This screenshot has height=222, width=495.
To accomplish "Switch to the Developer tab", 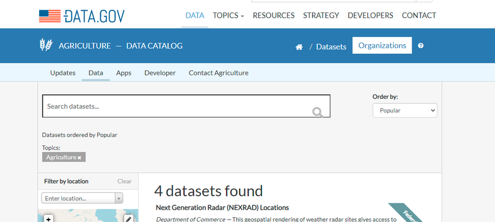I will [x=160, y=73].
